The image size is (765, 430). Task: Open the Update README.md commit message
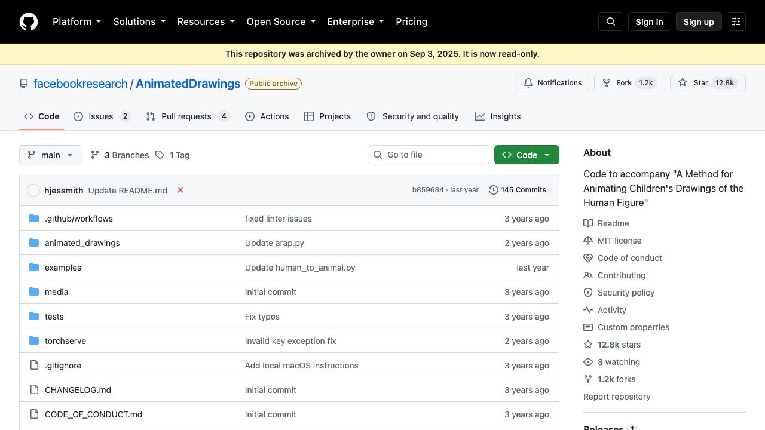coord(128,191)
